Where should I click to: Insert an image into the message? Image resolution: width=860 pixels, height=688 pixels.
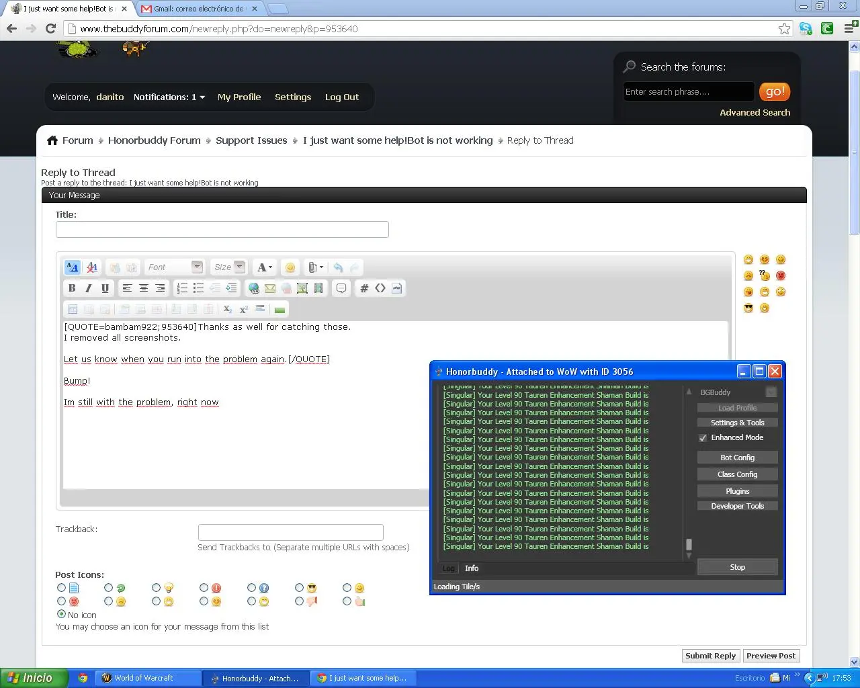point(302,288)
